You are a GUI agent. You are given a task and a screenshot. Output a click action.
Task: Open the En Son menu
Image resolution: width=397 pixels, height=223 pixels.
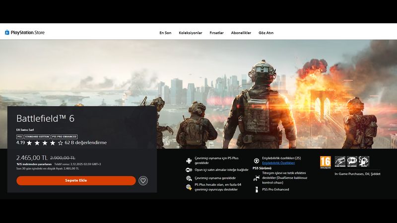165,33
